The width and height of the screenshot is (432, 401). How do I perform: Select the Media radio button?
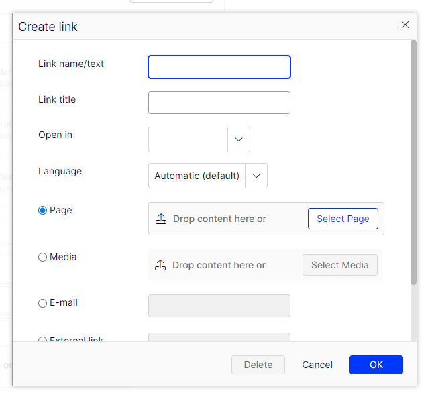point(43,257)
